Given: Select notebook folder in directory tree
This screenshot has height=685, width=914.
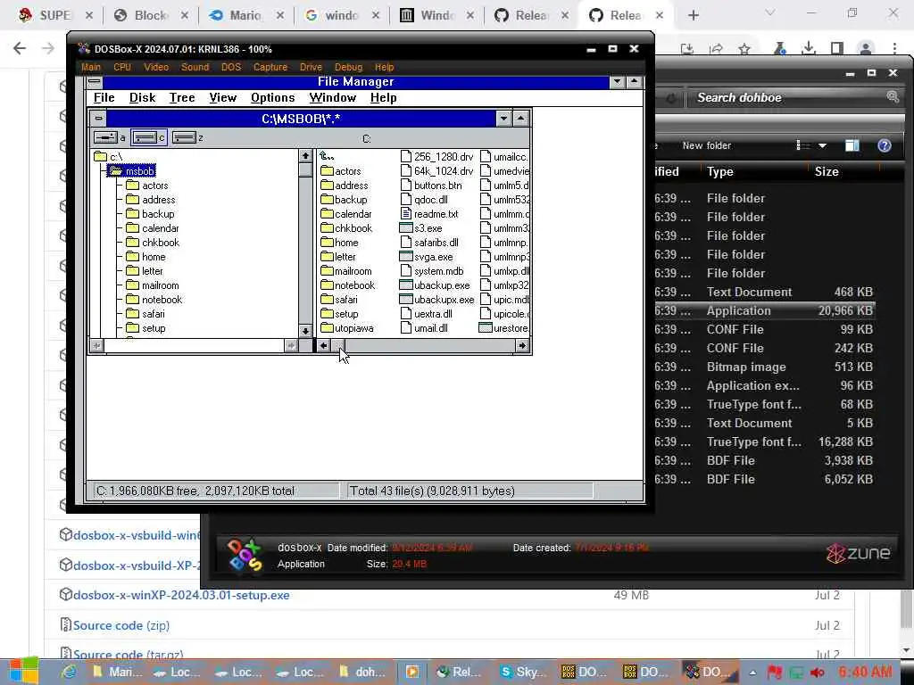Looking at the screenshot, I should [x=154, y=300].
